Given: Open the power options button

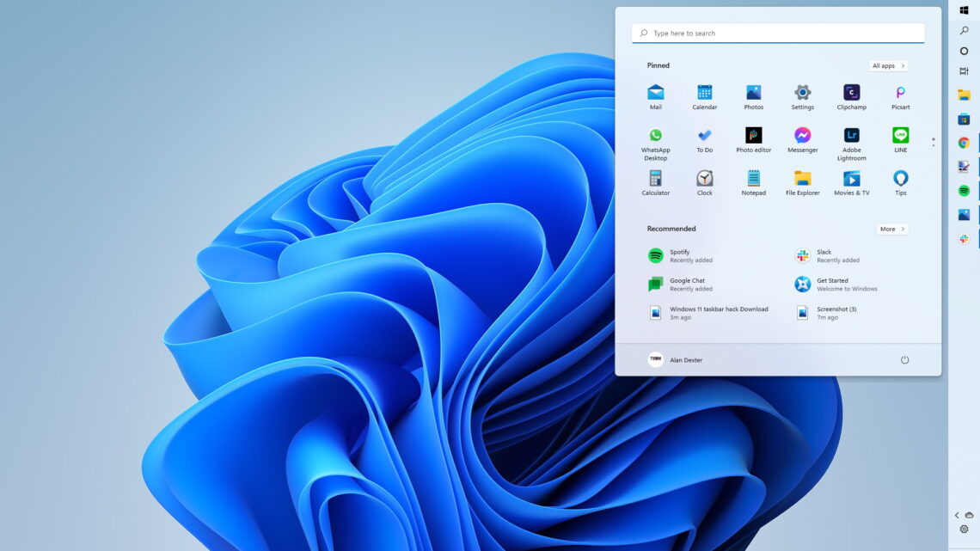Looking at the screenshot, I should pyautogui.click(x=904, y=359).
